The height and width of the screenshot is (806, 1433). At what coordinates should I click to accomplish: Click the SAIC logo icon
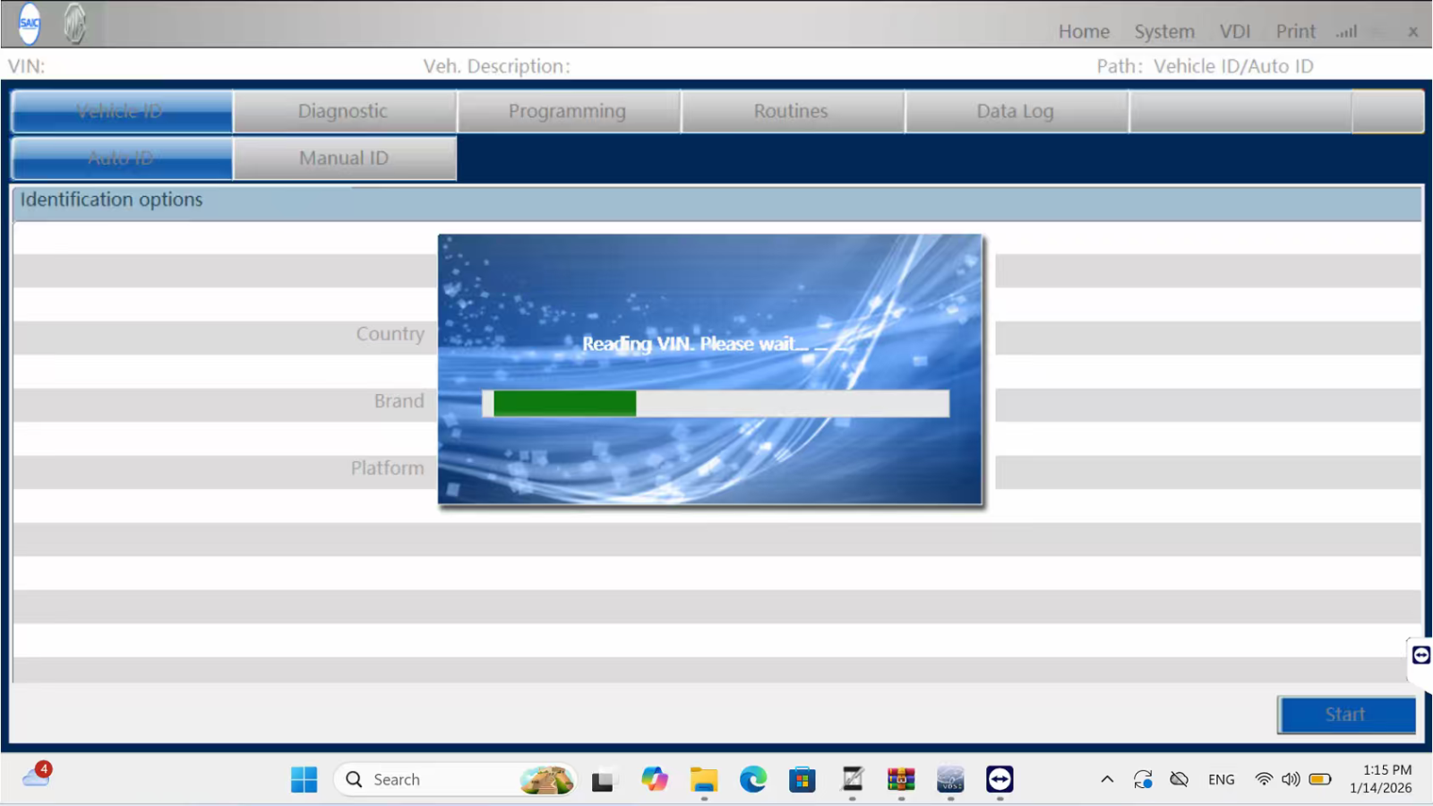[30, 23]
